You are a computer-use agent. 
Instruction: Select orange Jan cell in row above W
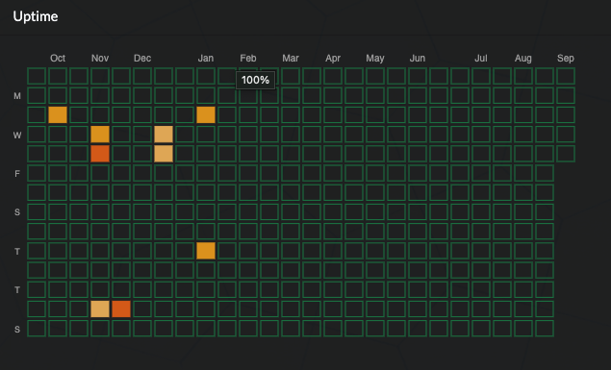coord(206,114)
